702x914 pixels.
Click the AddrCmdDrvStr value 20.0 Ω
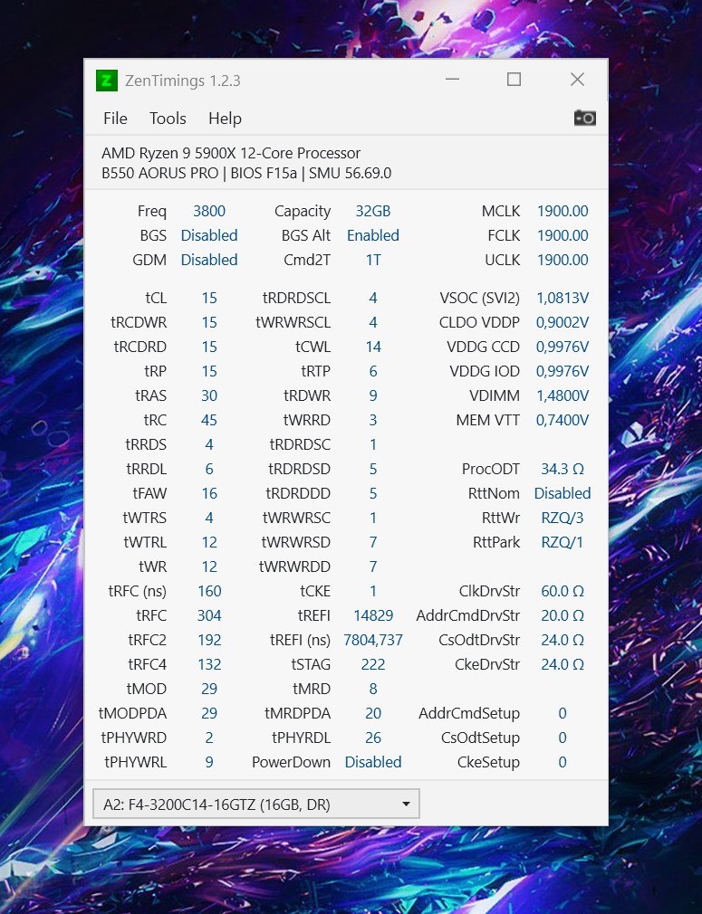(563, 615)
